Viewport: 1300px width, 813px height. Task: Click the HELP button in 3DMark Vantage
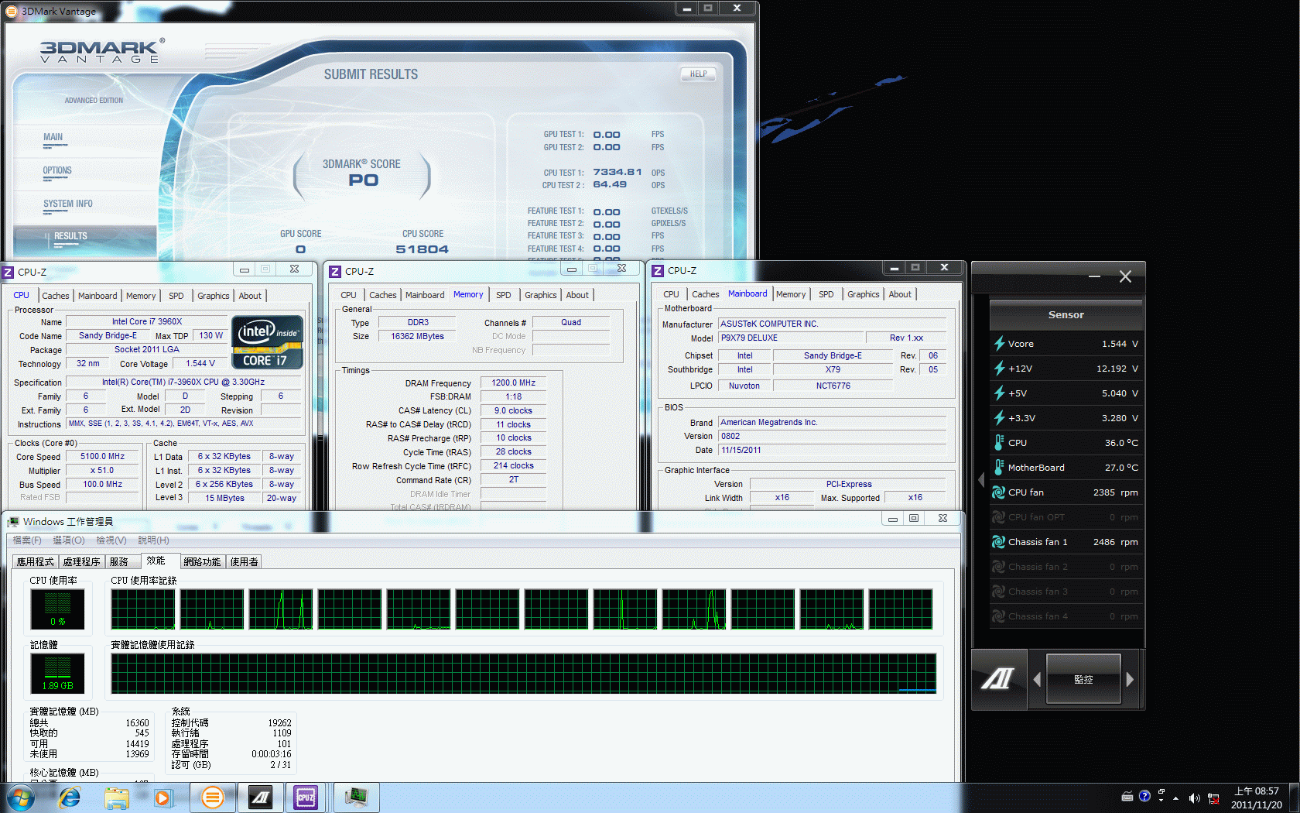tap(698, 74)
